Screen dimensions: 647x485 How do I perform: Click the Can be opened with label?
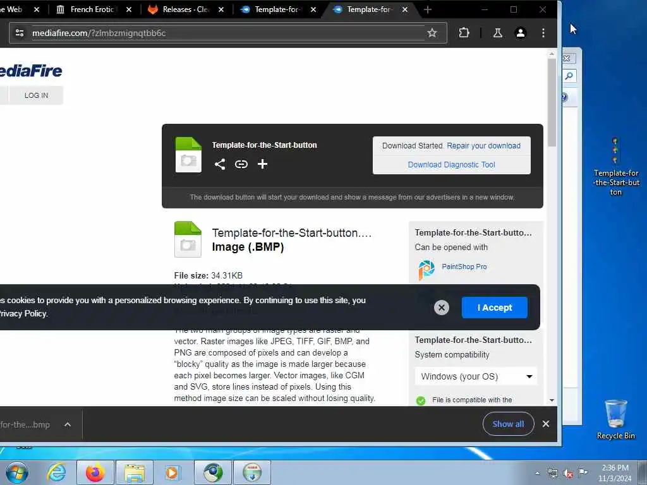(451, 247)
